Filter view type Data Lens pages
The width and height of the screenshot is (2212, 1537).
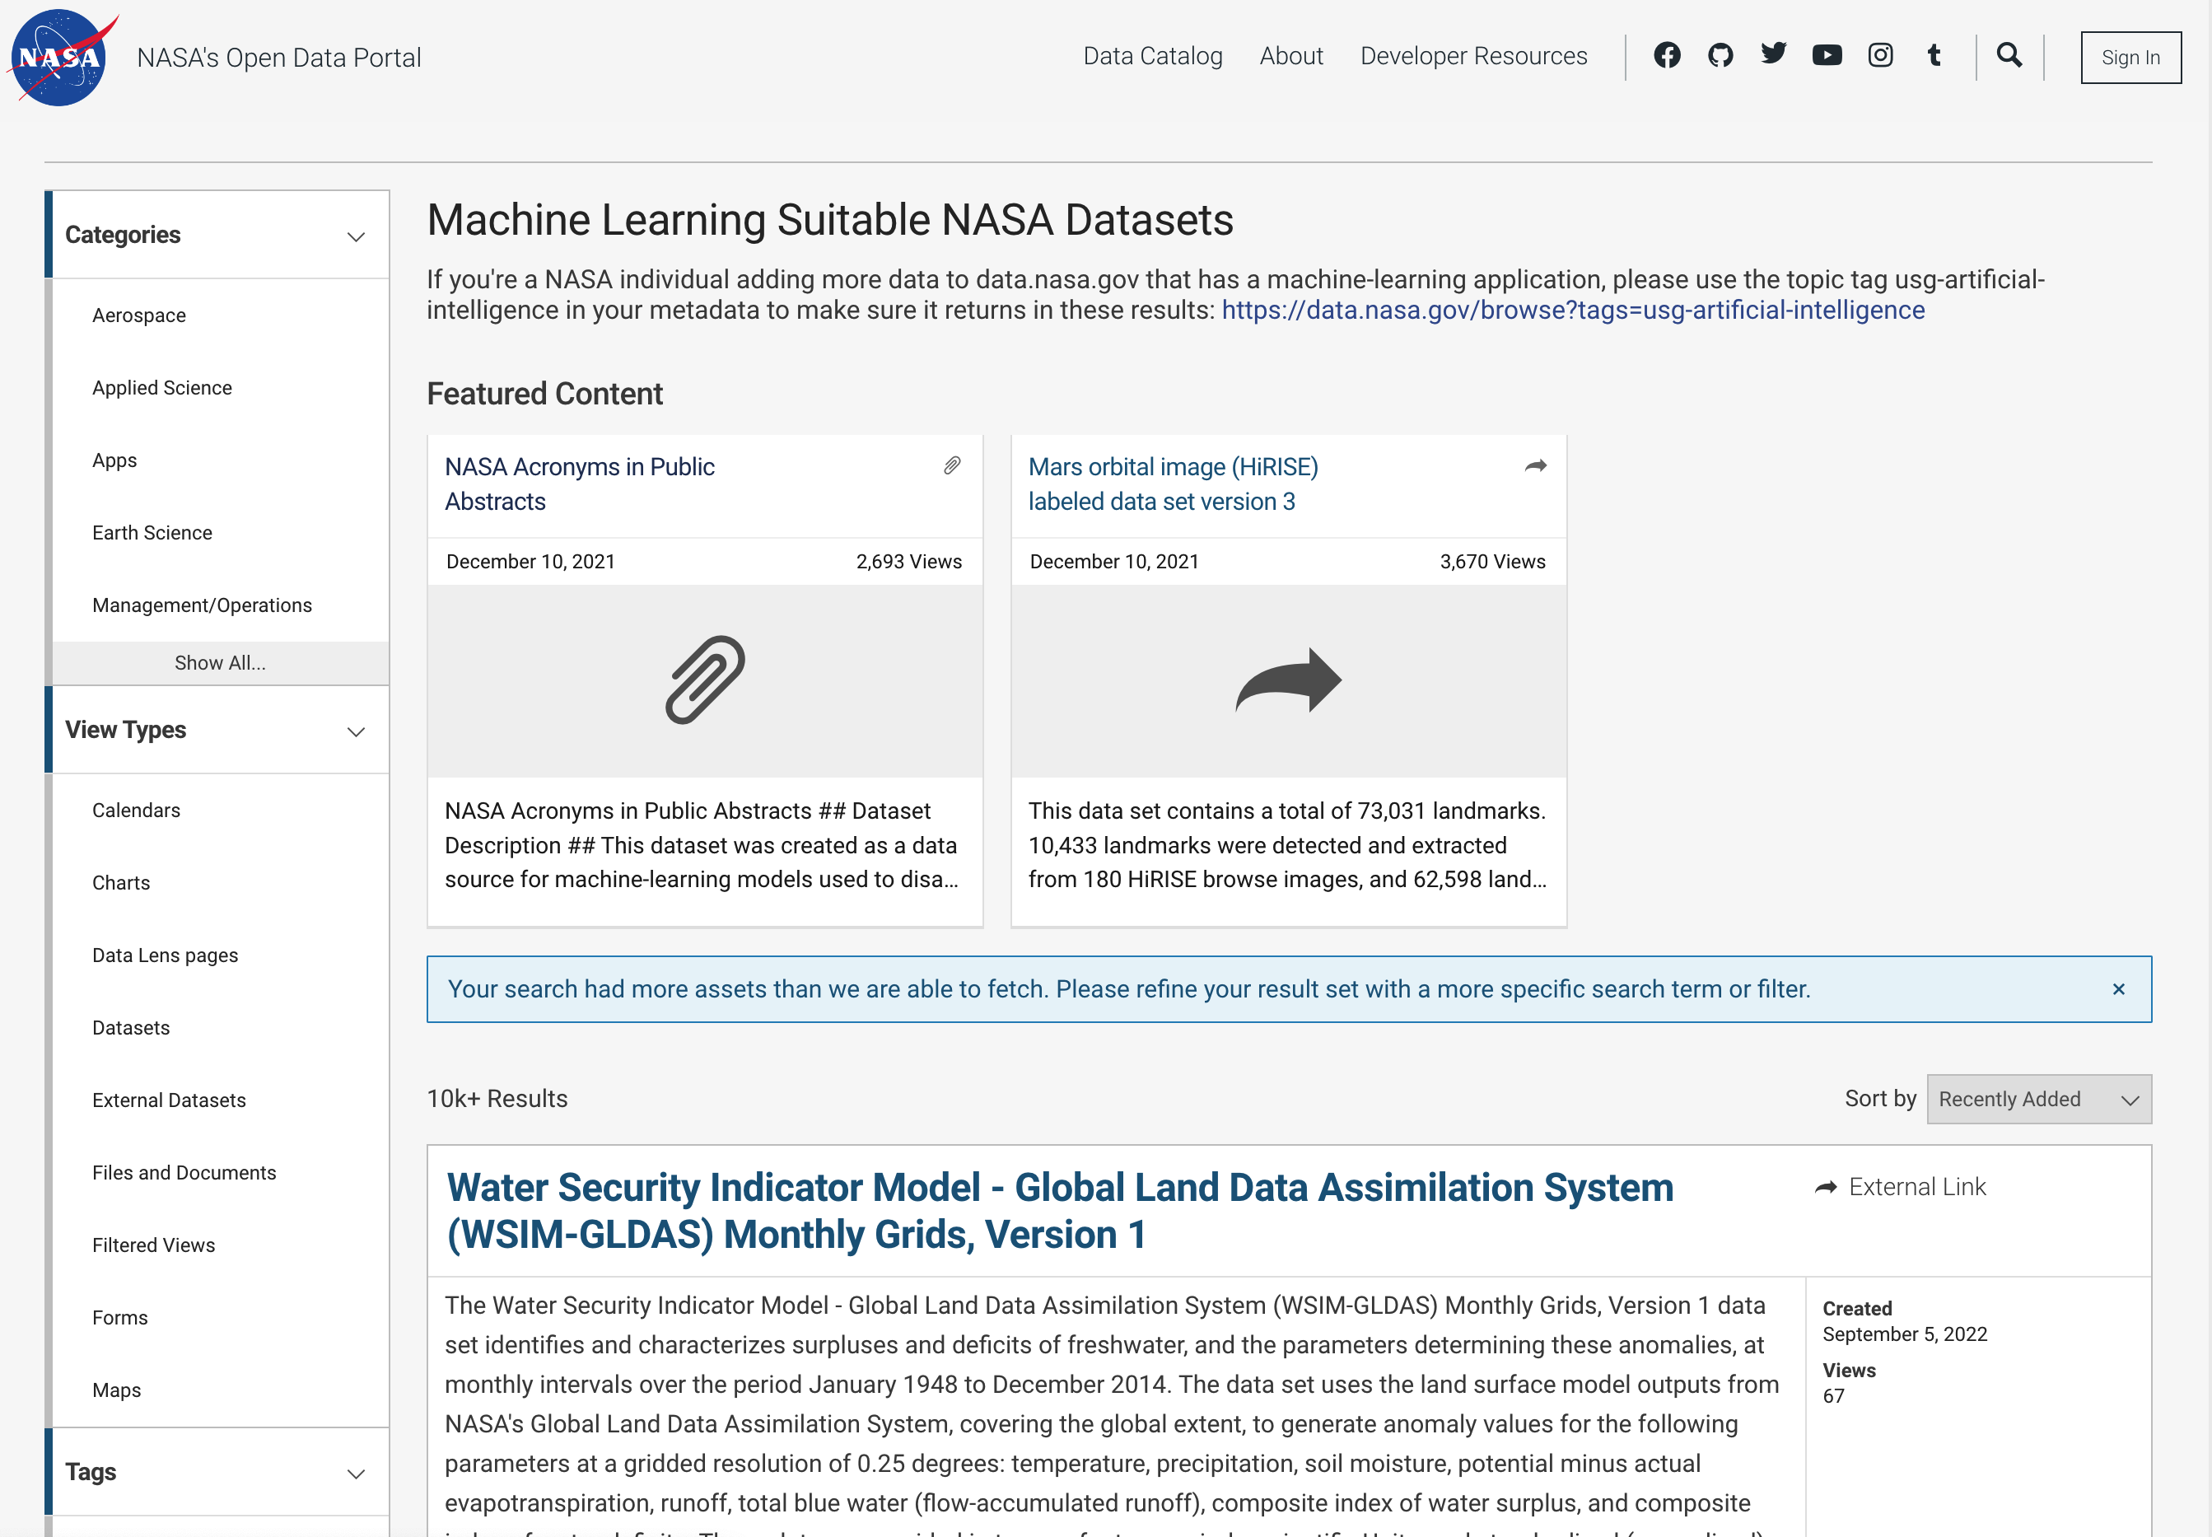click(x=165, y=955)
